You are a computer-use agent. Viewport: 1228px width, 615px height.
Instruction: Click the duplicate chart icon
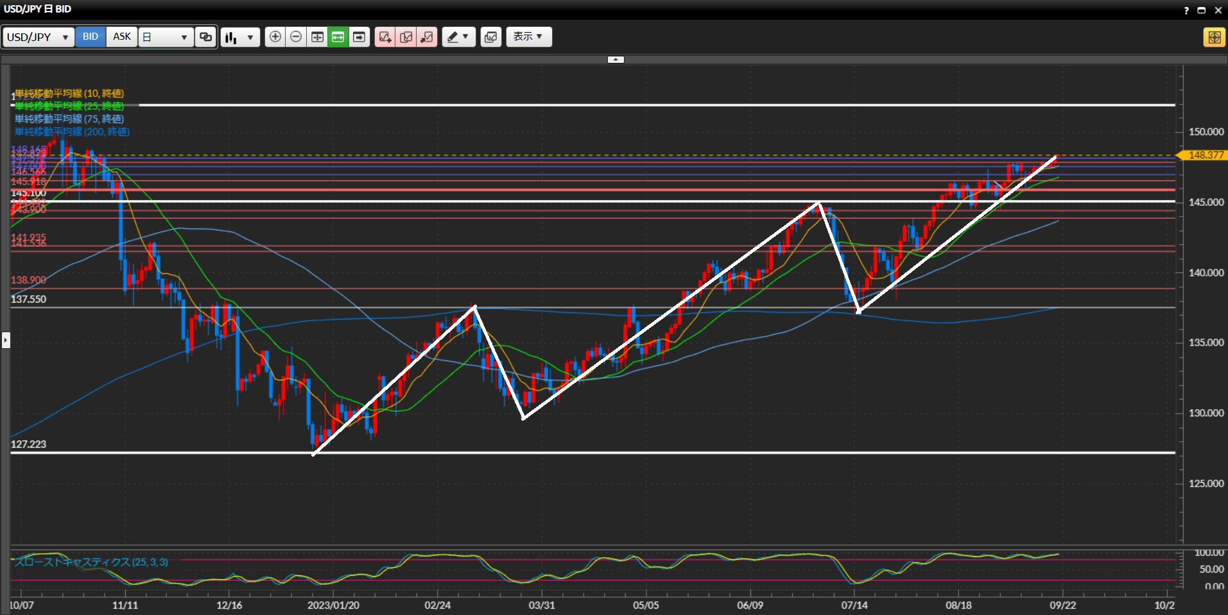pyautogui.click(x=406, y=37)
